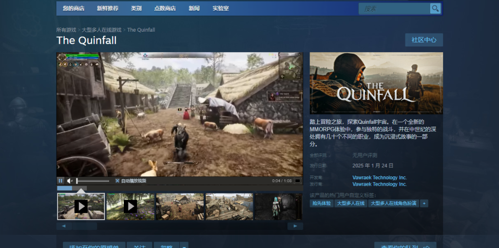Mute the video volume speaker icon
Image resolution: width=499 pixels, height=248 pixels.
[70, 181]
